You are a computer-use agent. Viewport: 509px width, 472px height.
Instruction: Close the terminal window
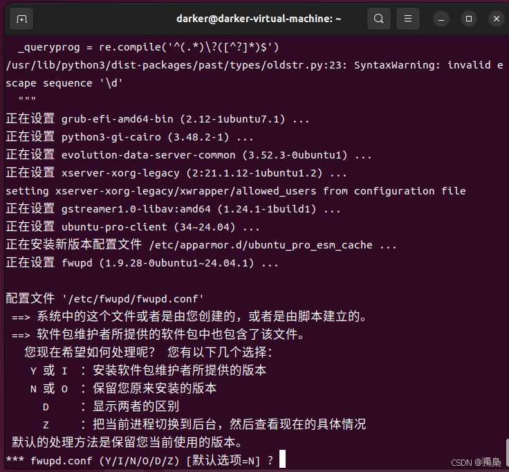click(x=497, y=19)
